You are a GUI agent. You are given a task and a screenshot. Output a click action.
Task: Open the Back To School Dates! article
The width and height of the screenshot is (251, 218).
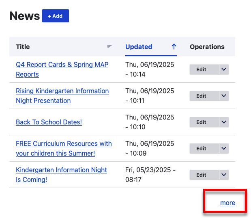click(x=49, y=122)
